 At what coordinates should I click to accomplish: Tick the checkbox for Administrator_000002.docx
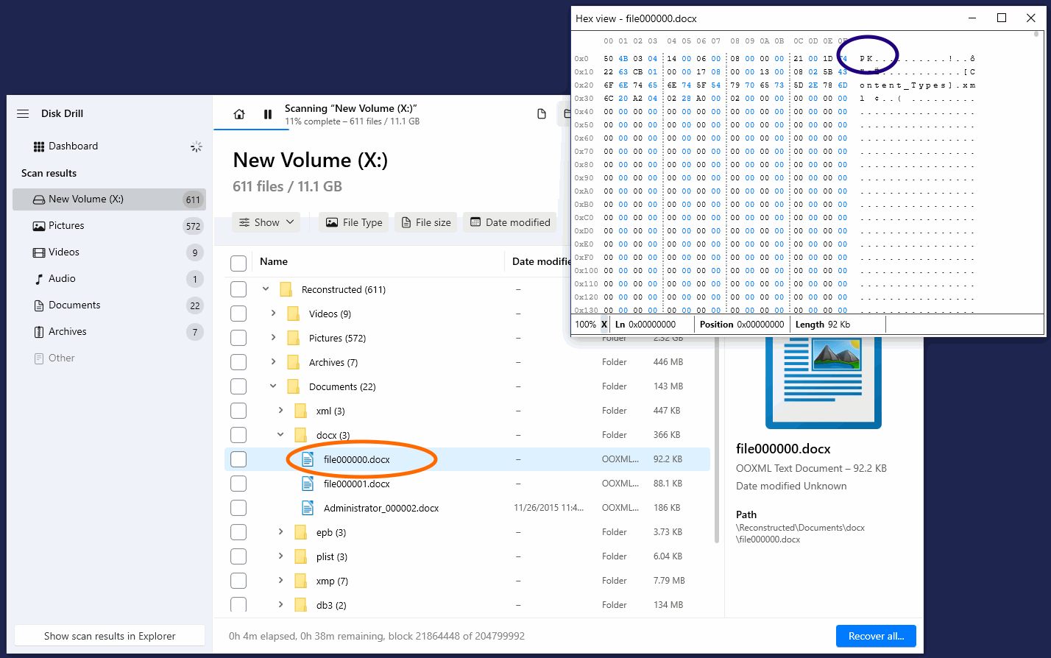[x=238, y=508]
